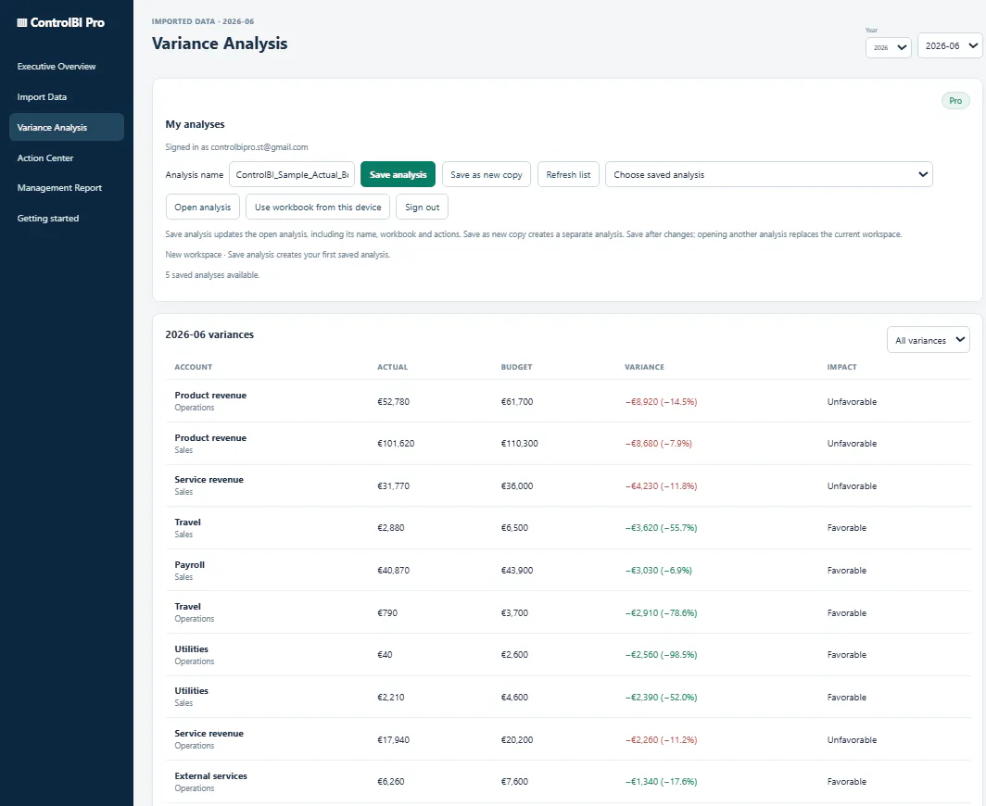Click Signed in as email text

[236, 147]
